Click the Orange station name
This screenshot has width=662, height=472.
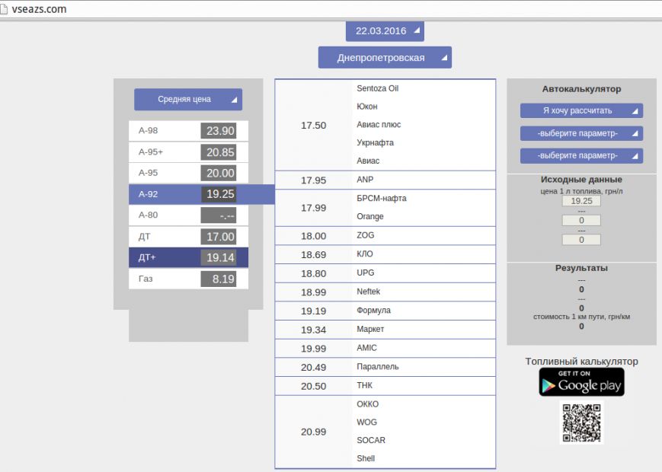click(x=369, y=216)
